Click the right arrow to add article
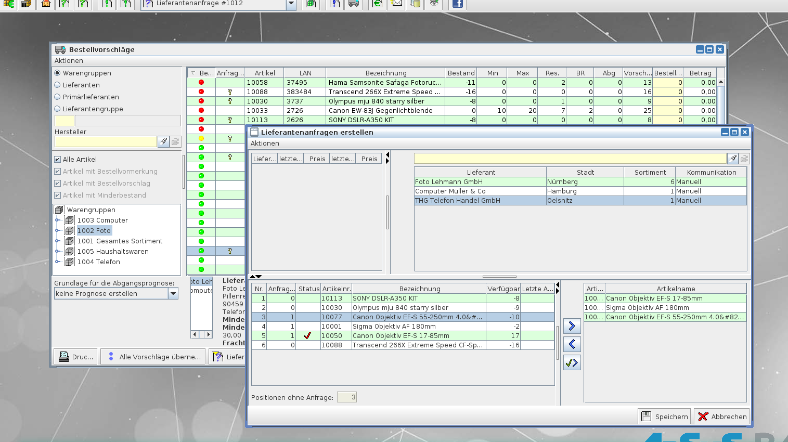This screenshot has height=442, width=788. (572, 326)
